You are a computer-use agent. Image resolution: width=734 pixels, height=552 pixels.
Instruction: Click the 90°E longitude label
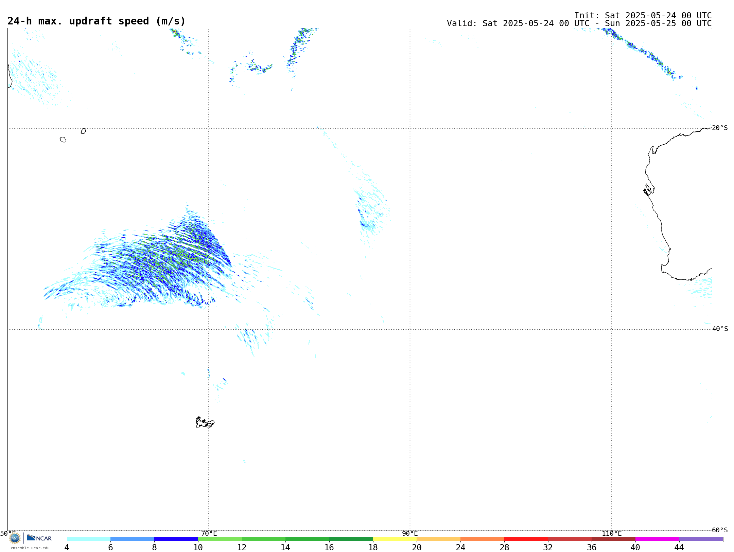[410, 534]
